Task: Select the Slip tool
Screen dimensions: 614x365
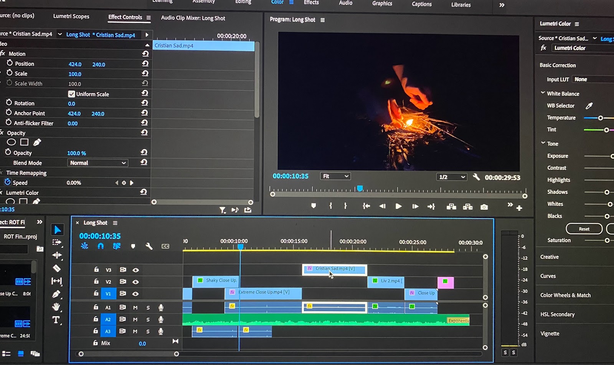Action: tap(56, 281)
